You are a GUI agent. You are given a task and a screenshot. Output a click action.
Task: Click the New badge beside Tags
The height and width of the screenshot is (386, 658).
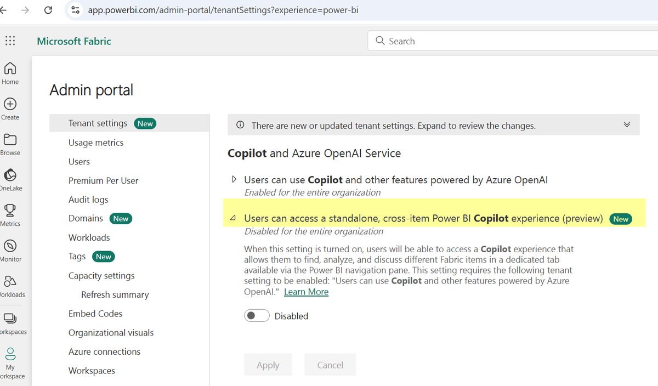103,256
